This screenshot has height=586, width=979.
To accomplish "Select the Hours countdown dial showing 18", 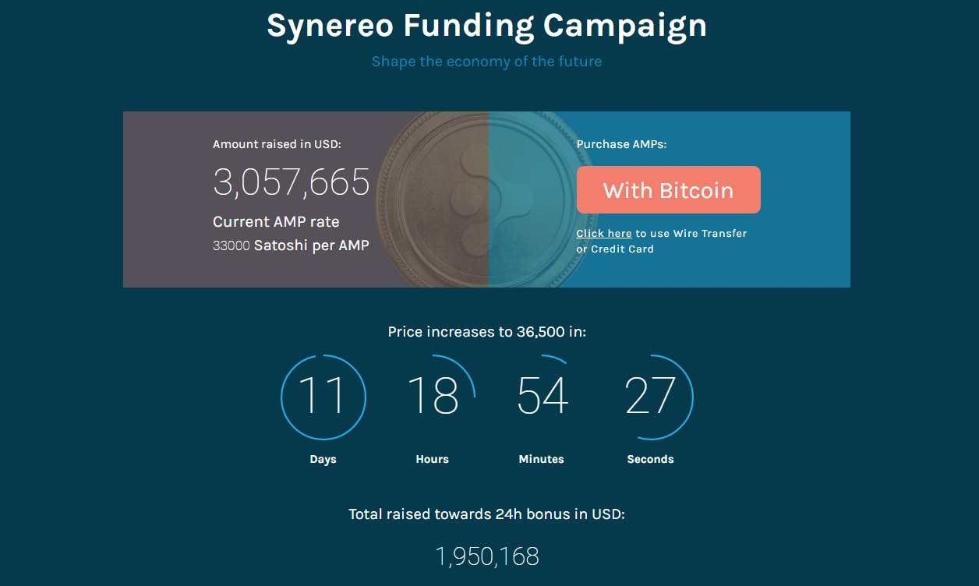I will [433, 397].
